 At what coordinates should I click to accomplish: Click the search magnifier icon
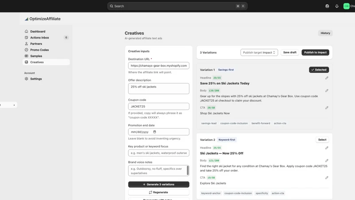(x=111, y=6)
